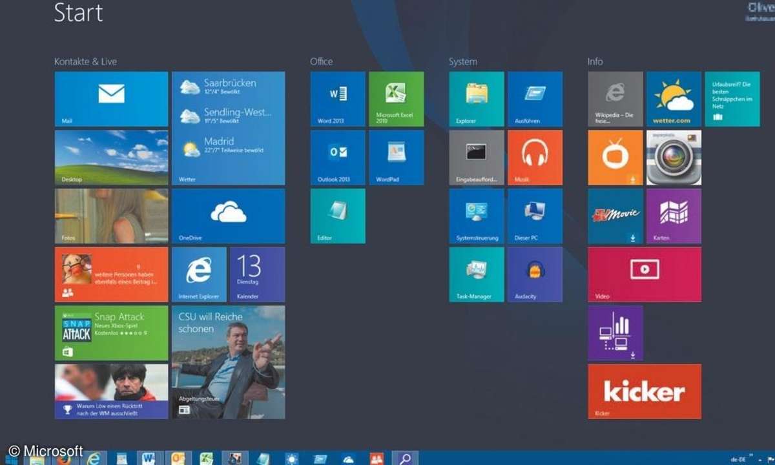
Task: Click the Internet Explorer taskbar icon
Action: point(95,459)
